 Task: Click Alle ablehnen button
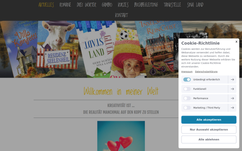coord(209,139)
